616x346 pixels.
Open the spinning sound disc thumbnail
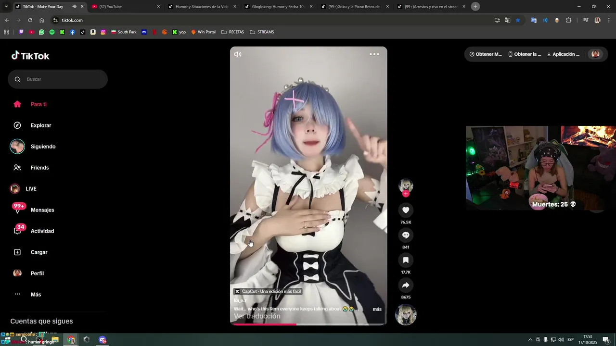406,315
